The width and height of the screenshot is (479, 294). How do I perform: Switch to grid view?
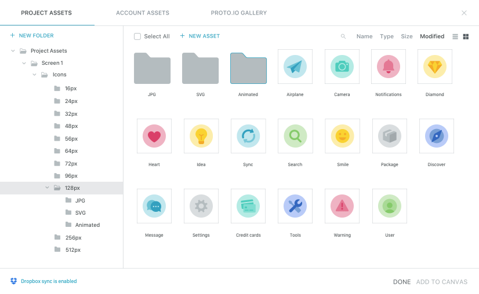click(466, 36)
